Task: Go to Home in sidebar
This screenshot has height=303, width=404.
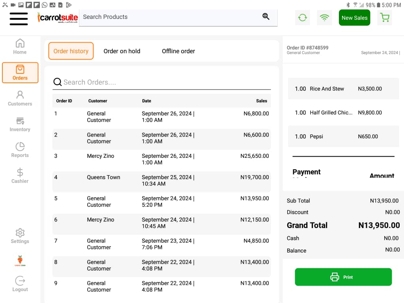Action: (20, 47)
